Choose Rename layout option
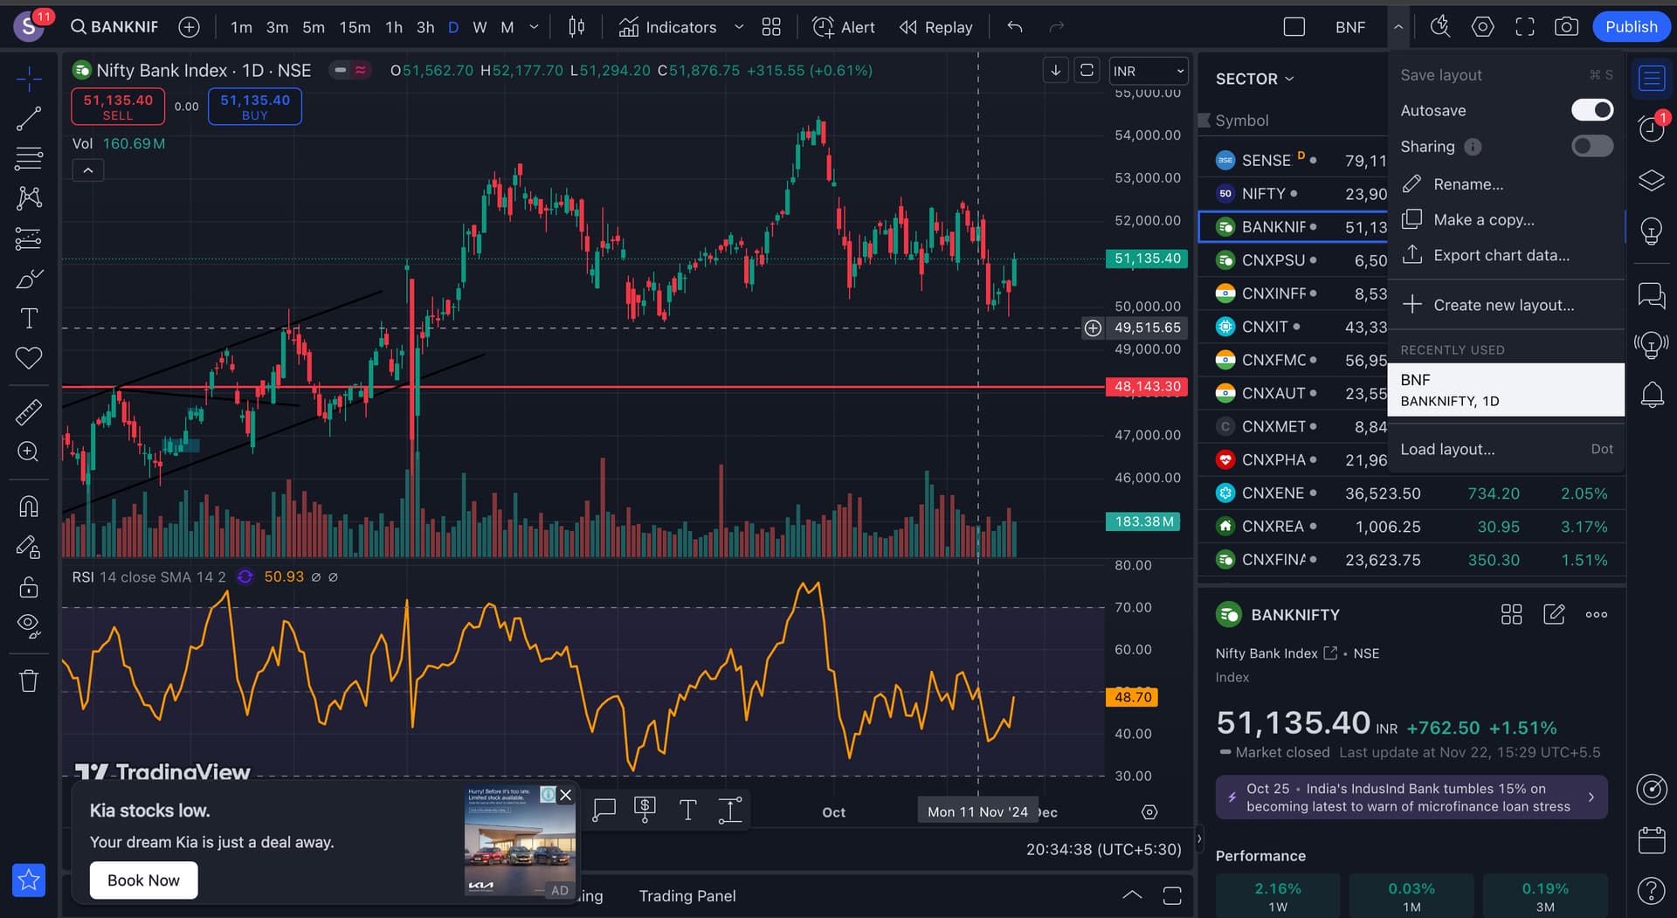 click(x=1506, y=184)
